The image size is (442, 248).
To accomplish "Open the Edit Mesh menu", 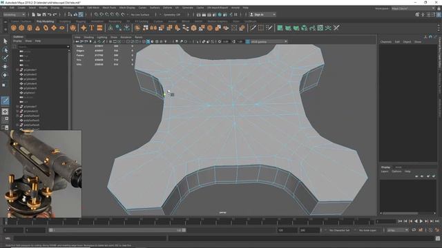I will [93, 8].
